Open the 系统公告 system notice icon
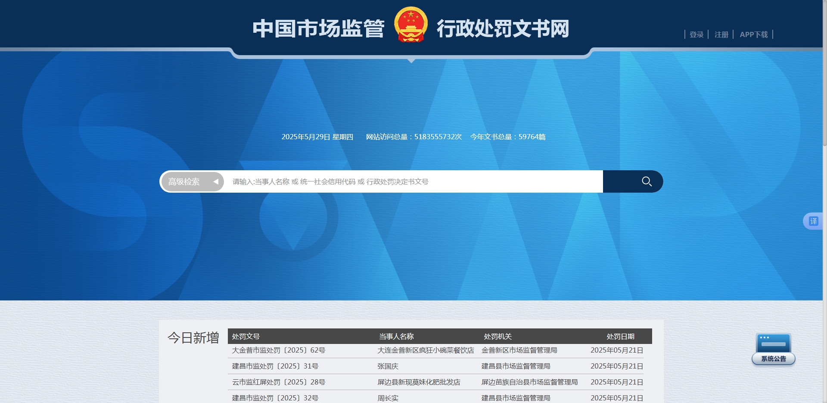This screenshot has height=403, width=827. (773, 349)
